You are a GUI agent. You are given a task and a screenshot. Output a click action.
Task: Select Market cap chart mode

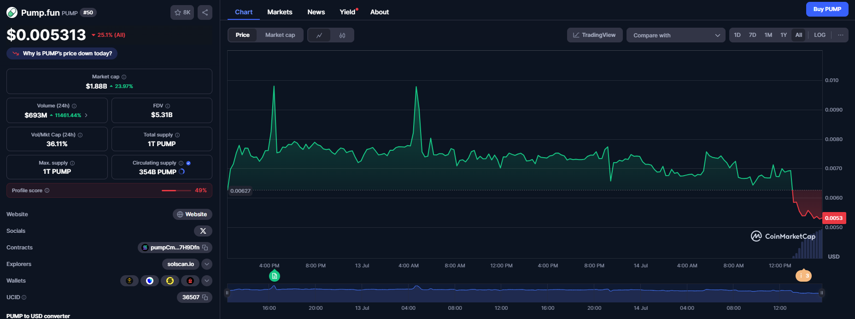[x=280, y=35]
